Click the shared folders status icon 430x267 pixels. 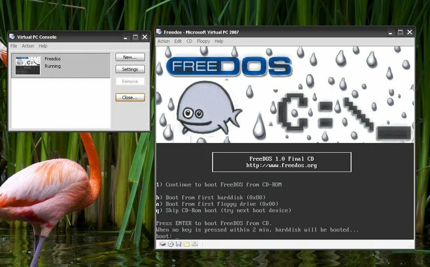click(186, 244)
